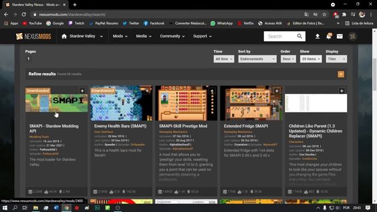Open Chrome extensions puzzle icon

point(344,14)
